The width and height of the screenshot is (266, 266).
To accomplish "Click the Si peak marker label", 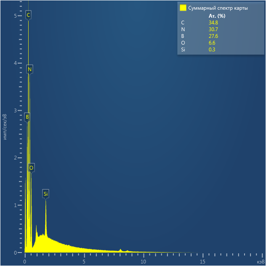I will coord(46,194).
